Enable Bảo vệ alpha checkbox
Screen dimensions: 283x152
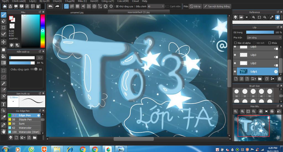click(235, 43)
